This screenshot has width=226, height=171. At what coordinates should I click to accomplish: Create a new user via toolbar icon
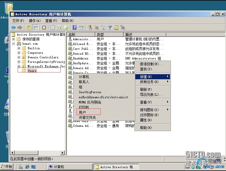click(x=90, y=27)
